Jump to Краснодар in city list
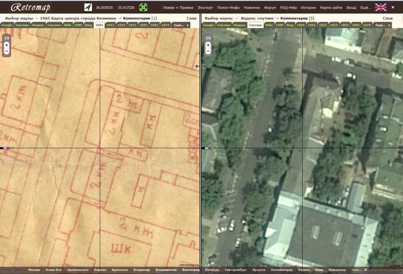 (x=337, y=270)
